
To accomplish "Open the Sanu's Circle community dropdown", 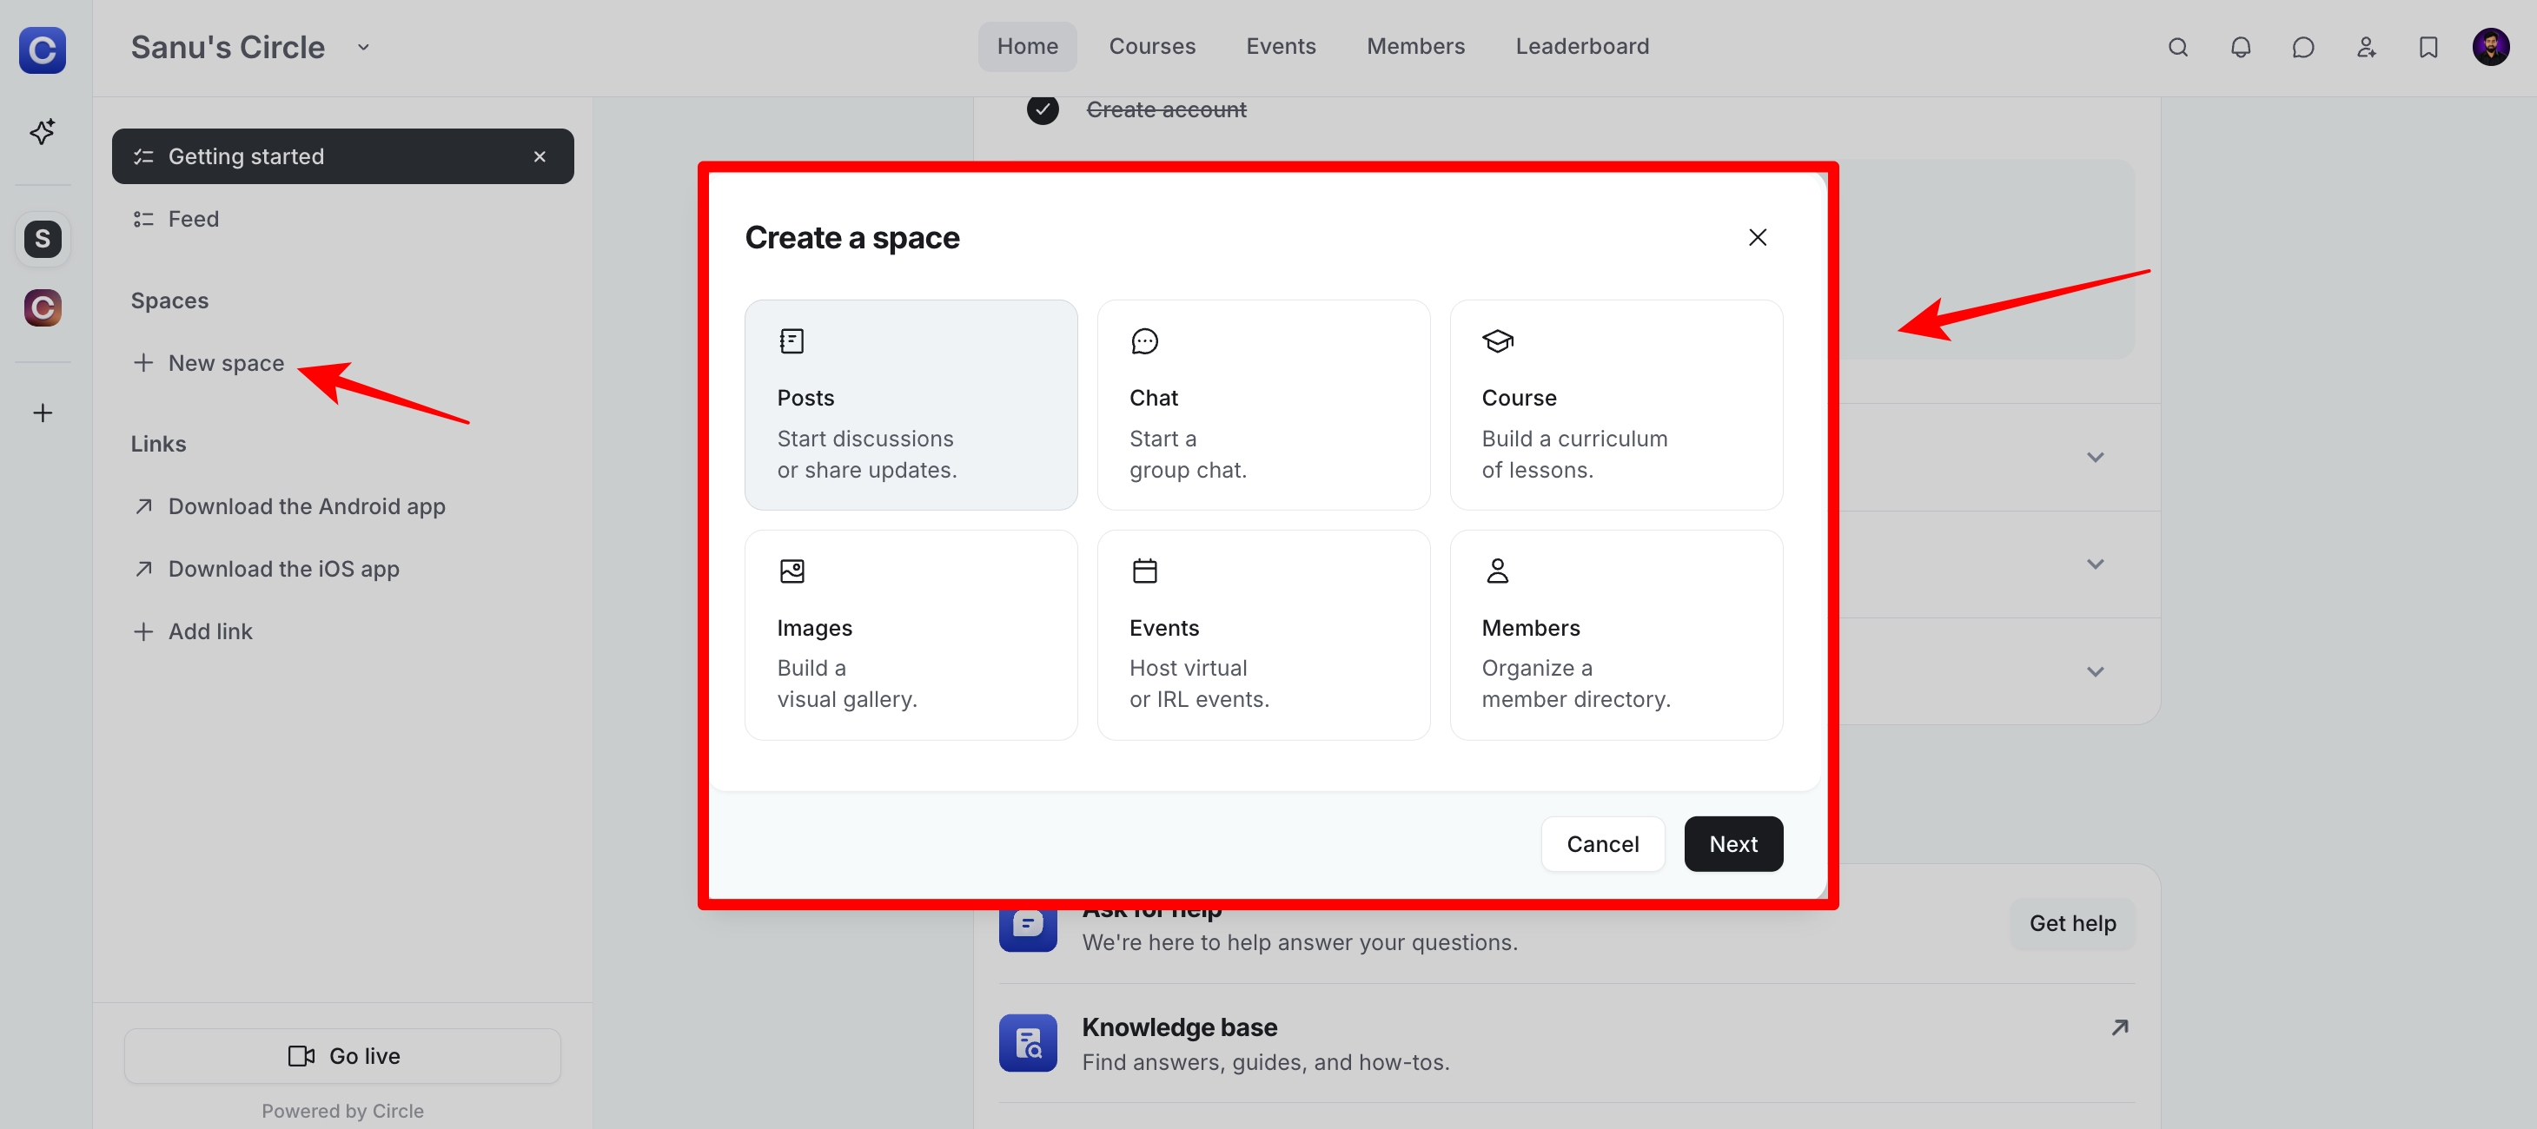I will (x=363, y=47).
